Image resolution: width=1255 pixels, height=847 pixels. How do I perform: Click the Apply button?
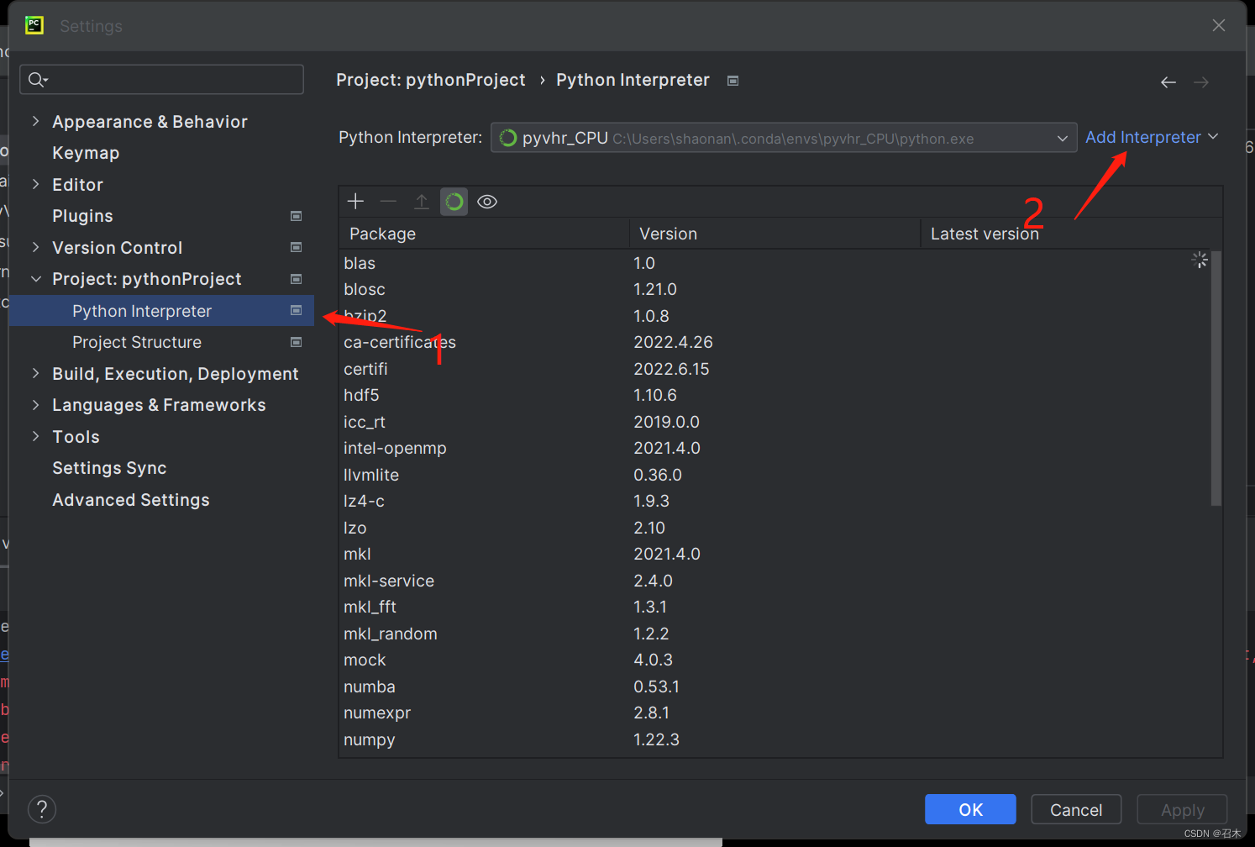[1182, 809]
